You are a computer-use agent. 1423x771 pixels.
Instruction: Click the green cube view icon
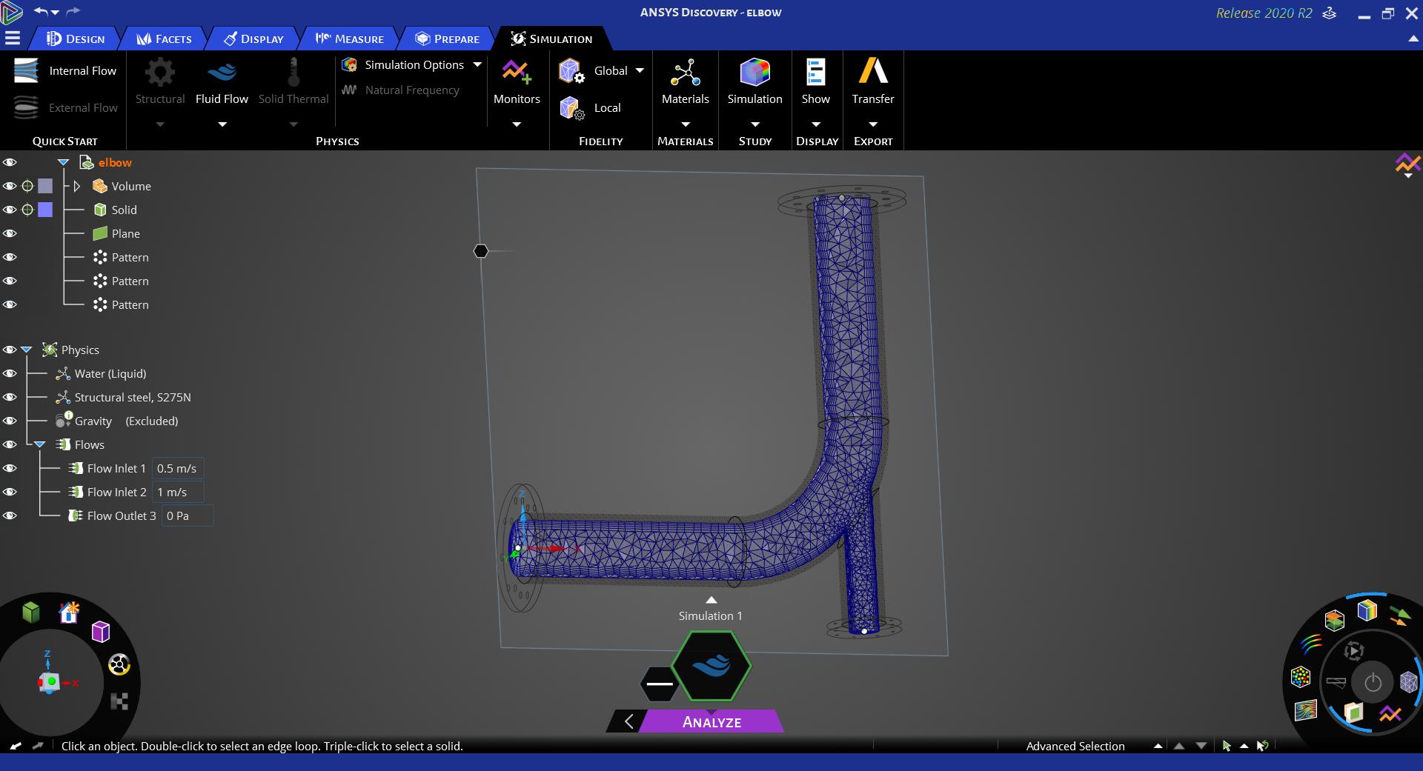coord(30,612)
